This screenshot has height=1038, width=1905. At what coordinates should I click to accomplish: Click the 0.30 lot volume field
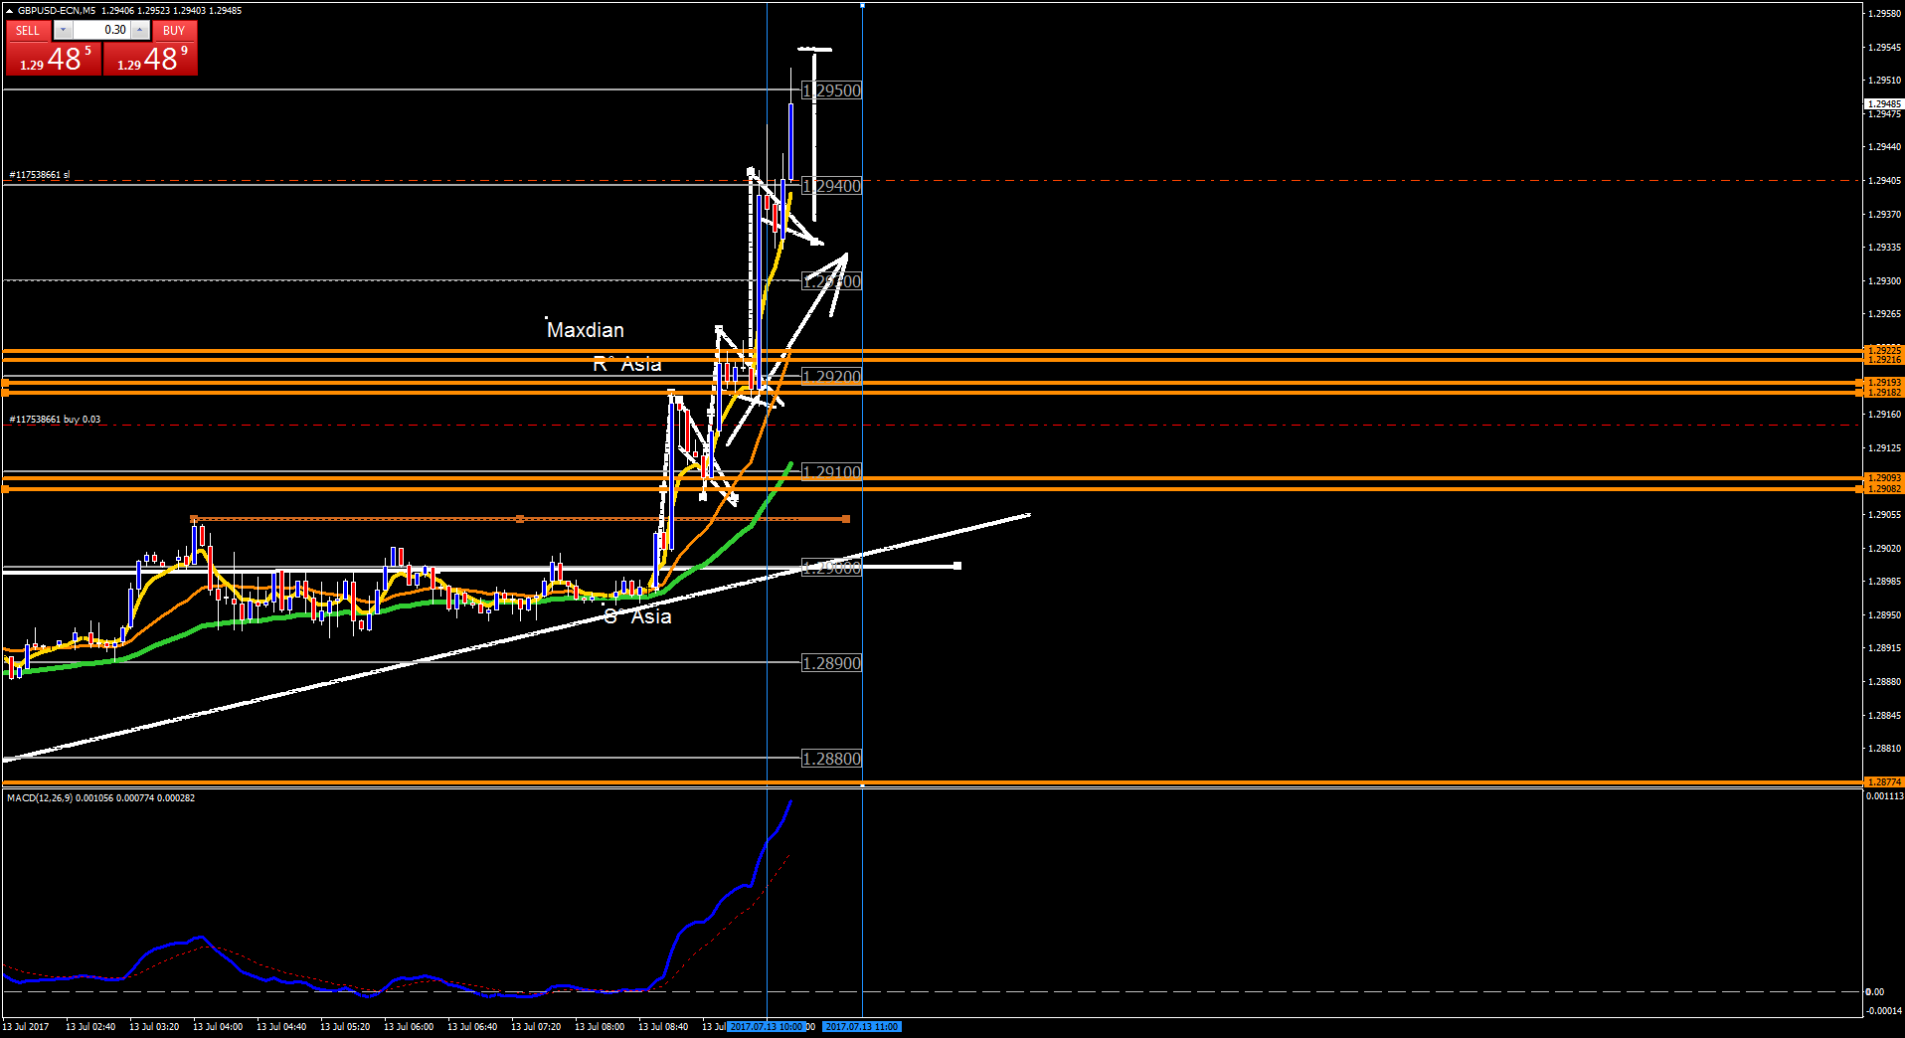[101, 30]
